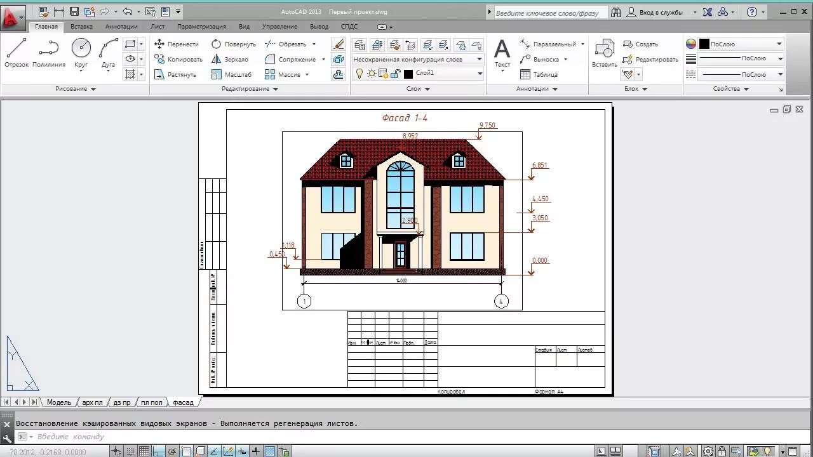The width and height of the screenshot is (813, 457).
Task: Activate the Масштаб scale command
Action: click(231, 74)
